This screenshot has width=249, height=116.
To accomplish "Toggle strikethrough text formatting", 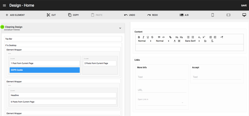I will [x=152, y=37].
